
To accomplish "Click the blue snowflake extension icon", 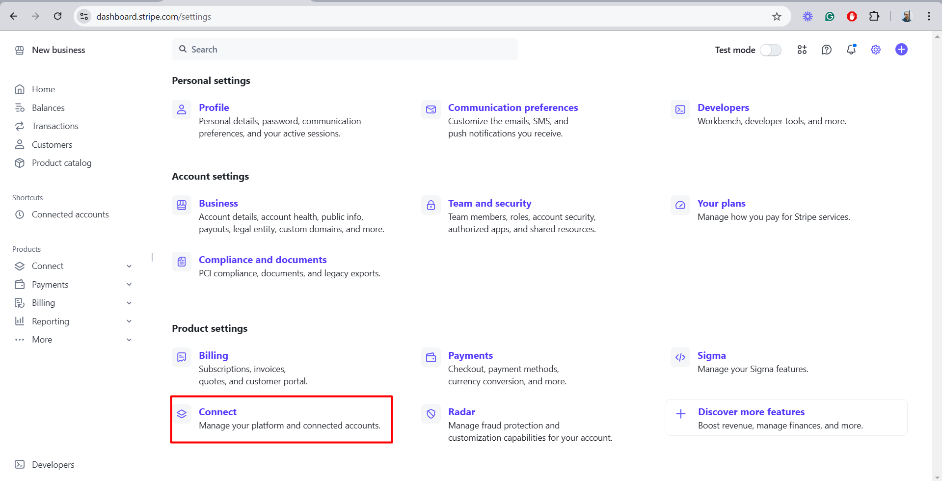I will pyautogui.click(x=807, y=17).
